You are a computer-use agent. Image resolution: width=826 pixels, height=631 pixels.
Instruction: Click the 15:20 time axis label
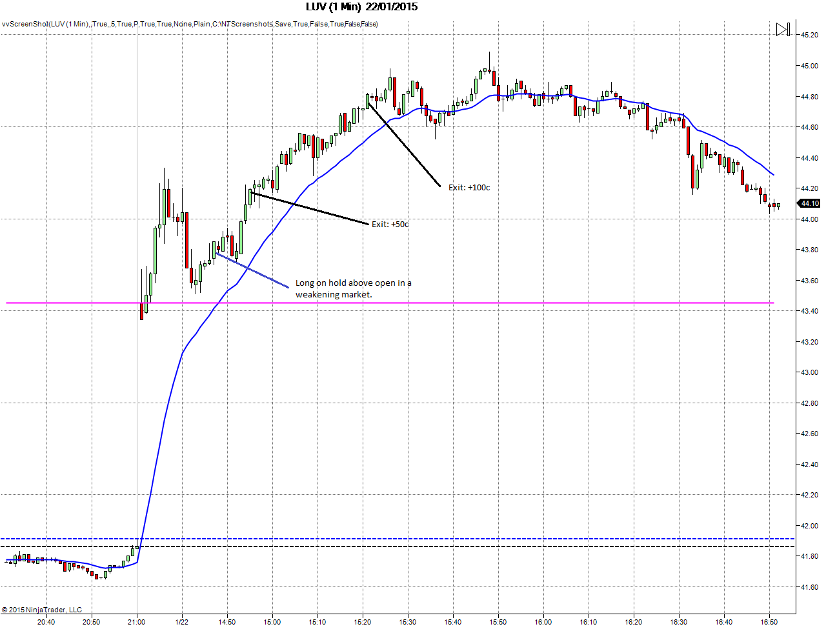[362, 622]
